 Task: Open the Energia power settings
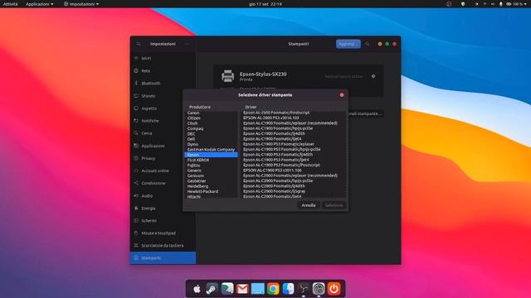pos(163,208)
